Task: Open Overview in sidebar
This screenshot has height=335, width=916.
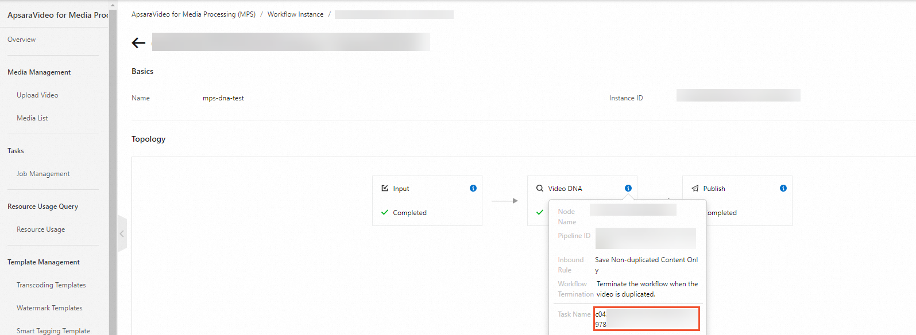Action: coord(21,40)
